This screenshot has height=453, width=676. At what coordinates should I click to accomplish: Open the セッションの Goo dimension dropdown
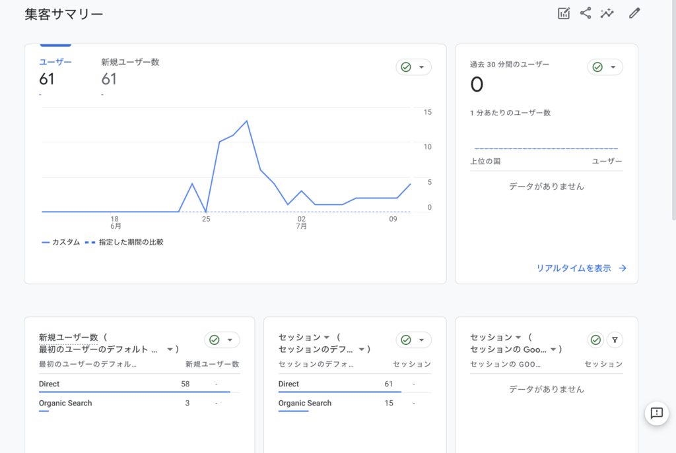point(553,349)
